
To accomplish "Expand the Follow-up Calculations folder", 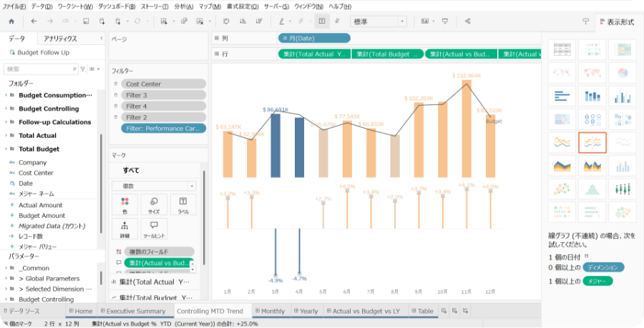I will [6, 122].
